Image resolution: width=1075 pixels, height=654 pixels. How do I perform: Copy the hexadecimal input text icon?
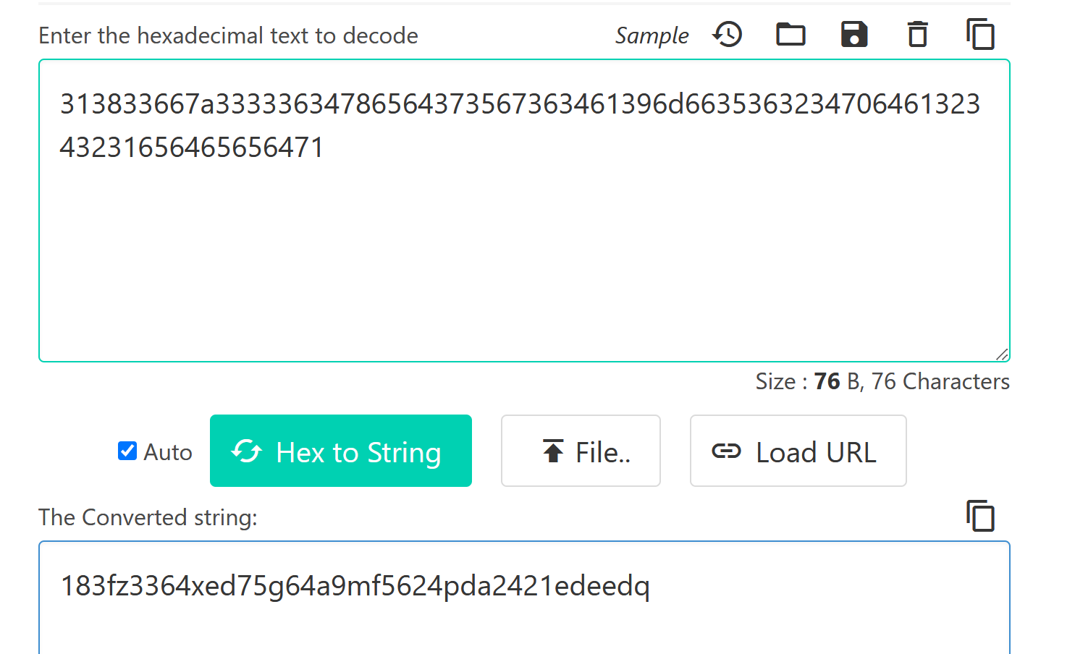click(981, 34)
